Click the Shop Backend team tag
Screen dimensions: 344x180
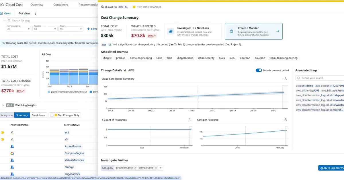tap(185, 58)
